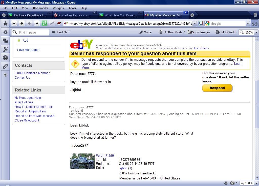Open the Edit menu
Image resolution: width=259 pixels, height=186 pixels.
(14, 8)
